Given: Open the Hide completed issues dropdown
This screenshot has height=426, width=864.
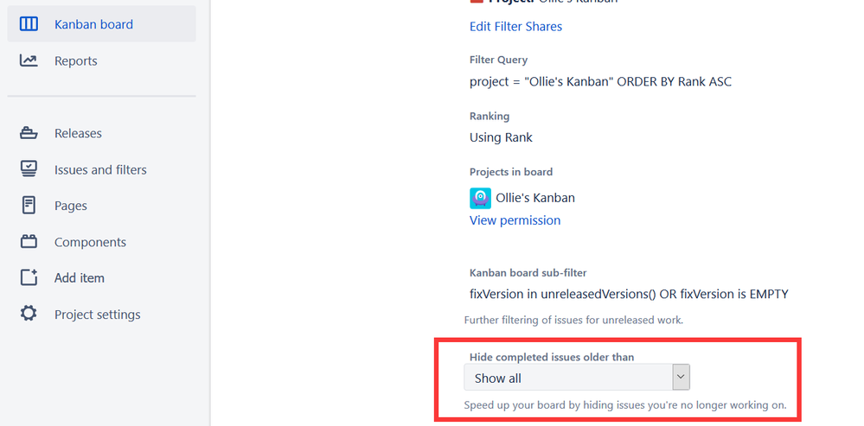Looking at the screenshot, I should click(576, 378).
